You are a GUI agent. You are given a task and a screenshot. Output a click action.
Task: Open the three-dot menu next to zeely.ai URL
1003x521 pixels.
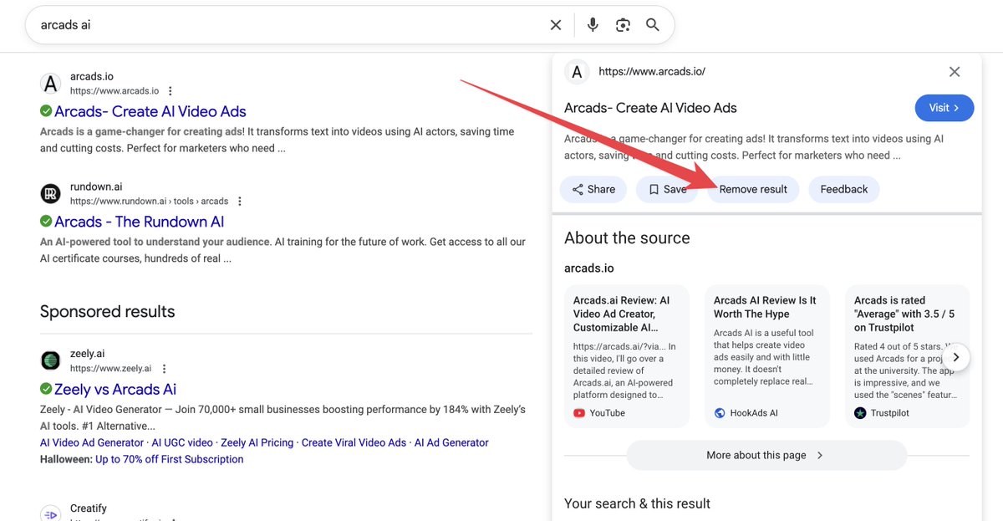164,369
